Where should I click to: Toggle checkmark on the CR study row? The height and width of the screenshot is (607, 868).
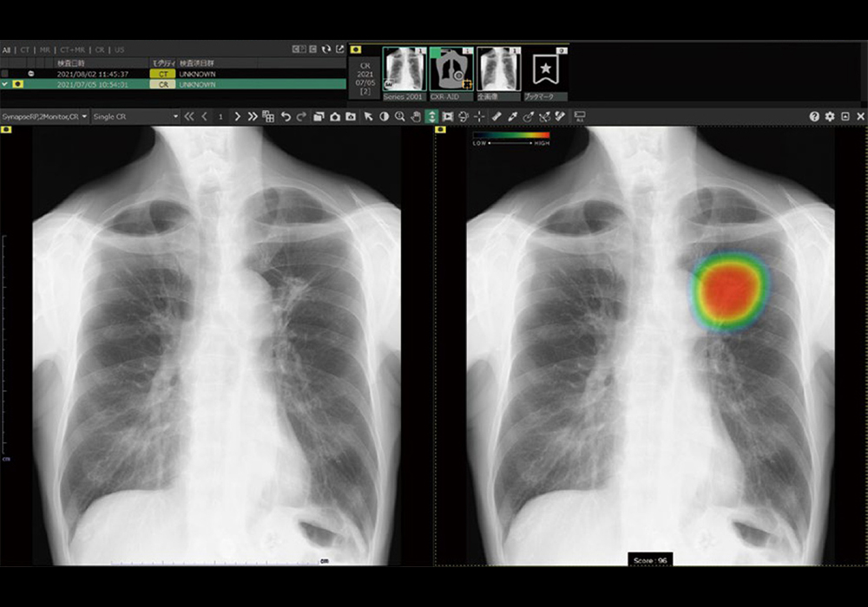(6, 84)
